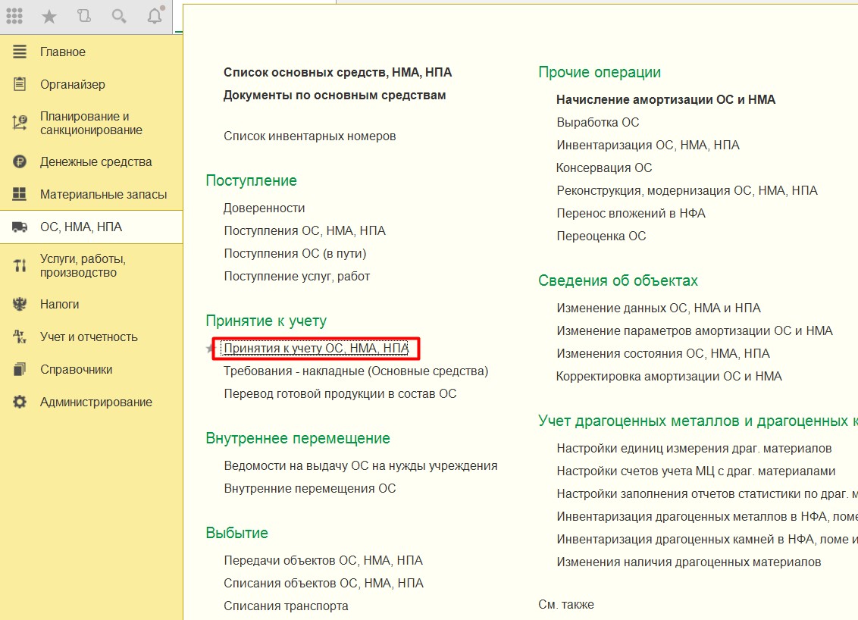Viewport: 858px width, 620px height.
Task: Open History icon in top toolbar
Action: 84,16
